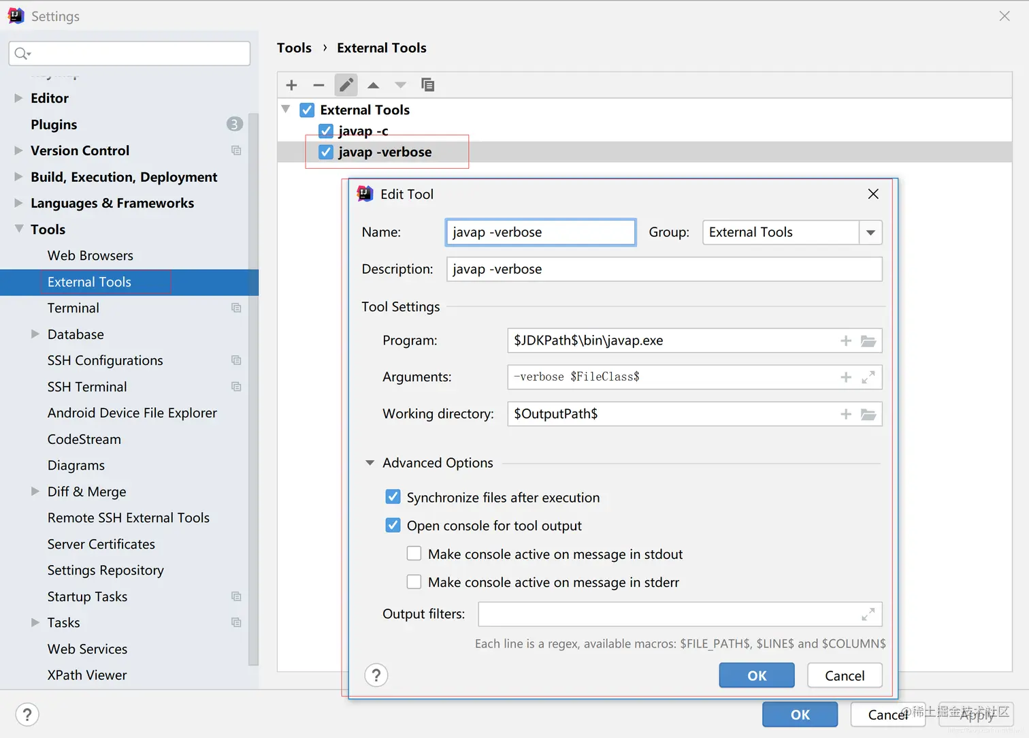Click Cancel in Edit Tool dialog
The image size is (1029, 738).
pyautogui.click(x=845, y=675)
